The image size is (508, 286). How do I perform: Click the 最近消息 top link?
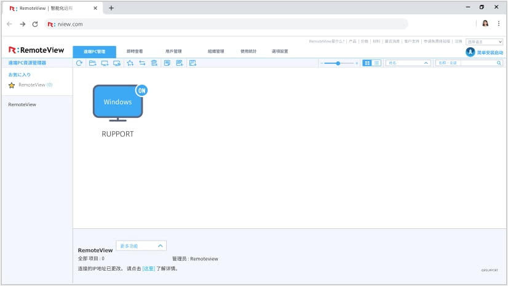[392, 41]
